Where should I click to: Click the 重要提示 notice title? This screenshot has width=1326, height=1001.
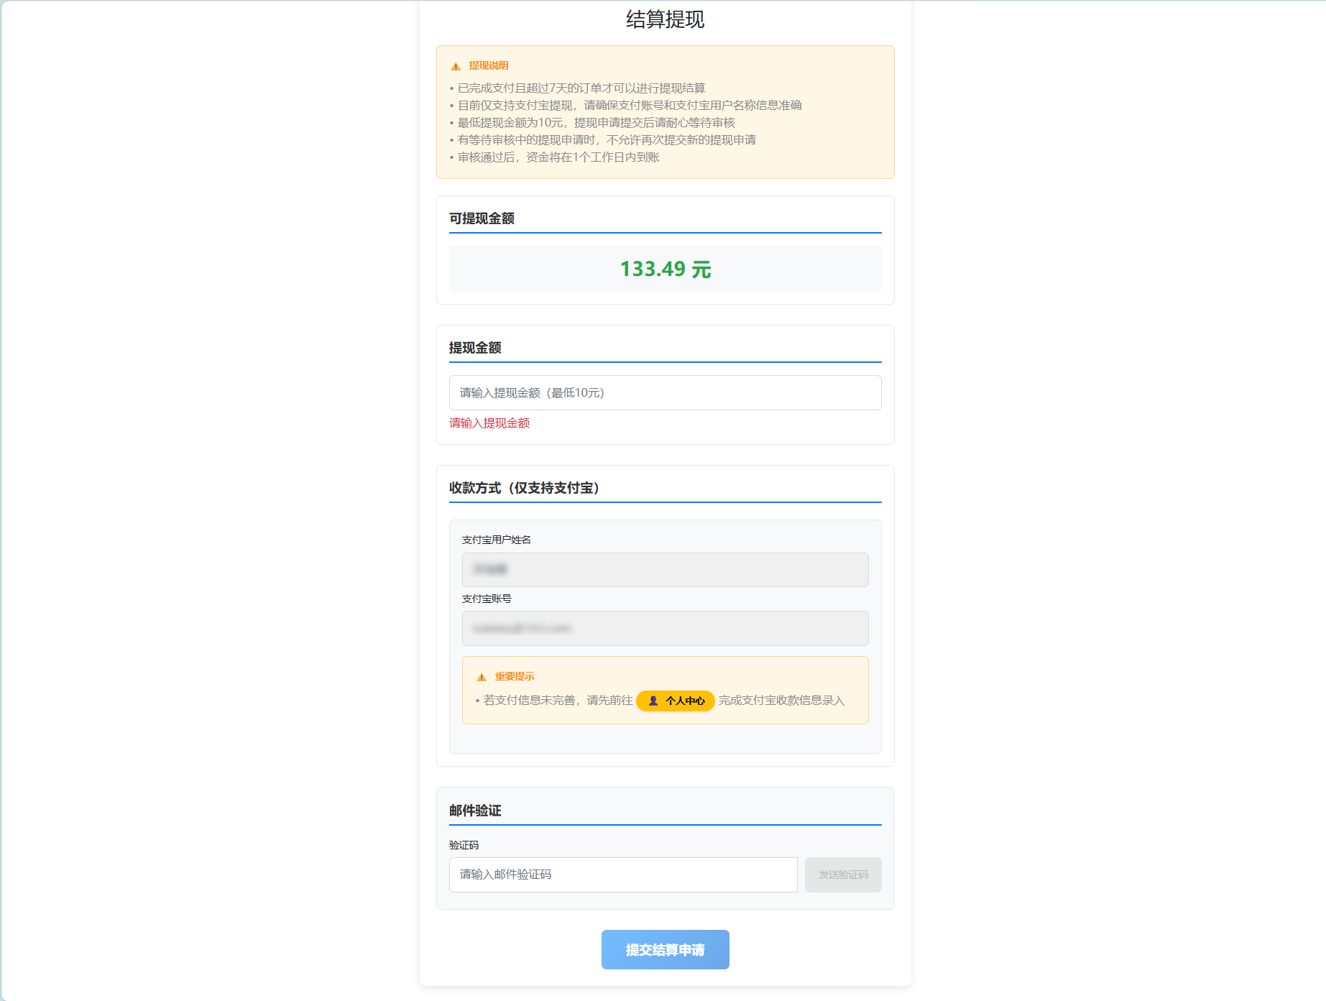[x=515, y=677]
